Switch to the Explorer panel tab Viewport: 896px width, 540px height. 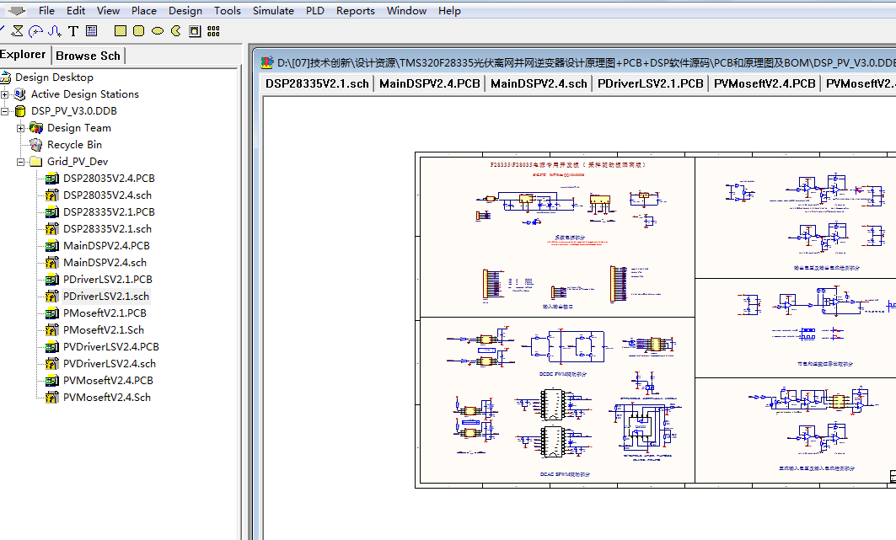(x=24, y=55)
